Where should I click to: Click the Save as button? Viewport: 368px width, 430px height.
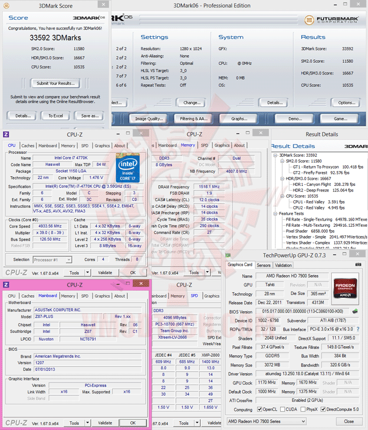90,116
